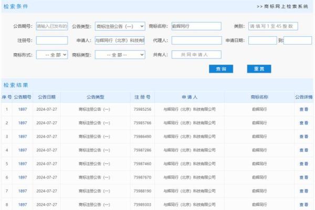Select registration number 75987460 cell

point(142,164)
